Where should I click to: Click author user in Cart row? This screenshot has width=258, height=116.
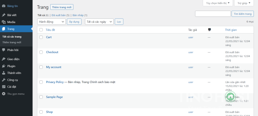pyautogui.click(x=191, y=37)
